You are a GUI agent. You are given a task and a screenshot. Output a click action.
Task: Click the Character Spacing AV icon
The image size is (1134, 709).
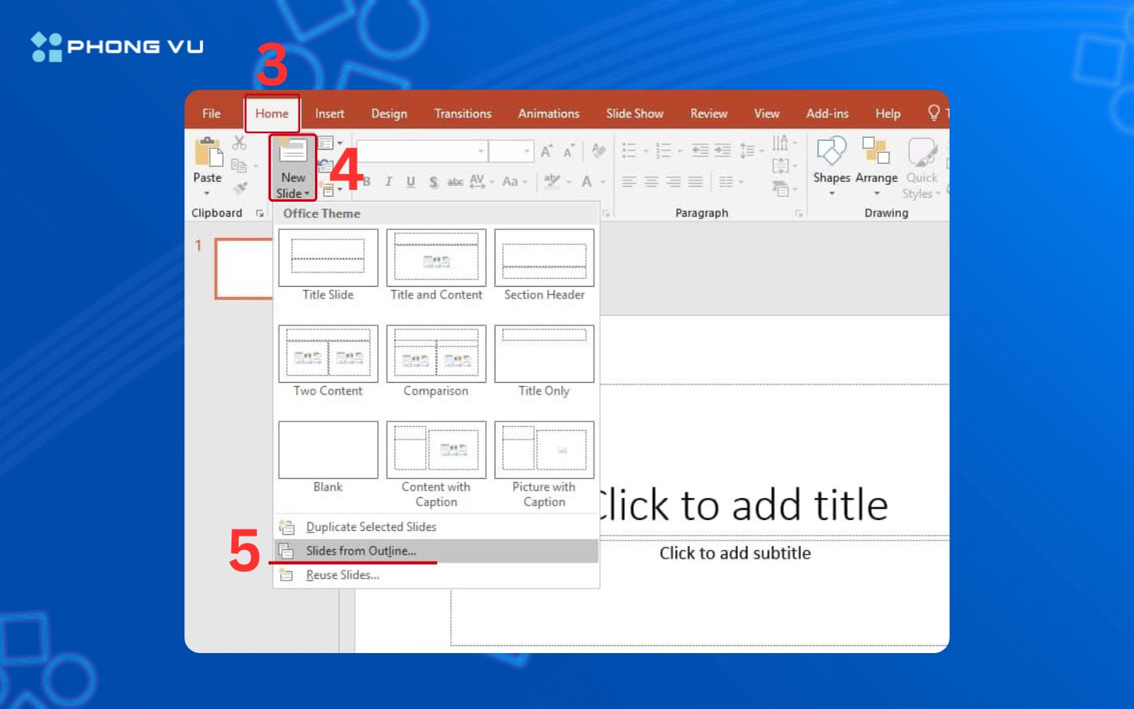(x=477, y=181)
